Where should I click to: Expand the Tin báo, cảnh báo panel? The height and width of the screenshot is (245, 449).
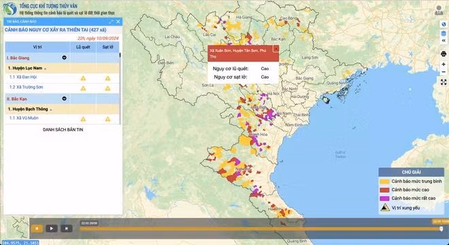[x=111, y=22]
